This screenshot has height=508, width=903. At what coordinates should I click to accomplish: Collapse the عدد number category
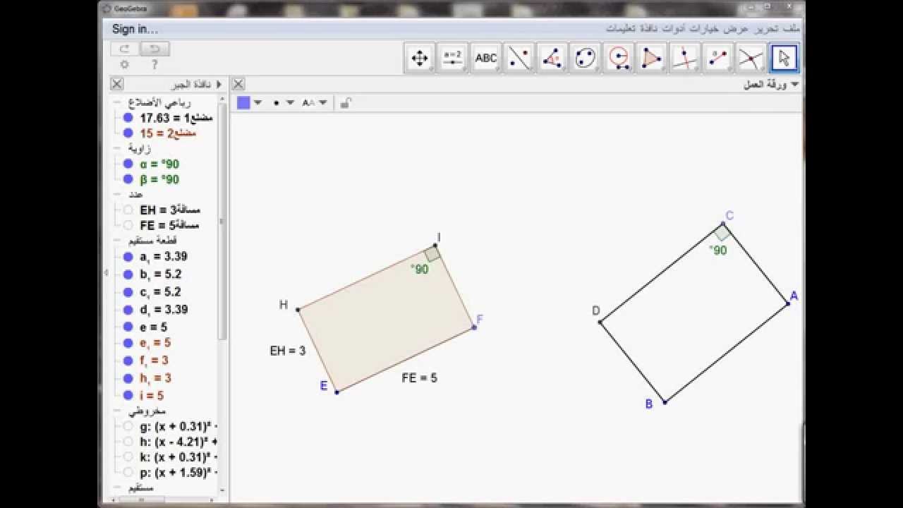tap(117, 194)
